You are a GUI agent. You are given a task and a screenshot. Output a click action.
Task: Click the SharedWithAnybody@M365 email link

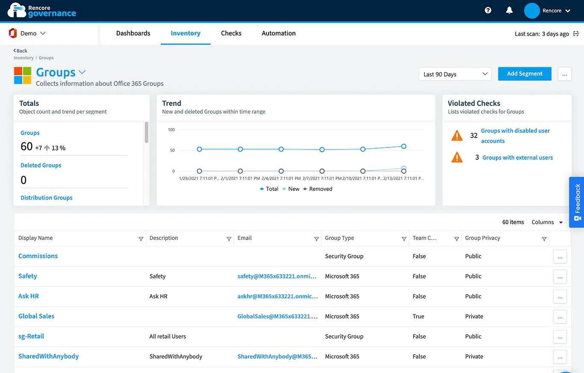tap(278, 357)
